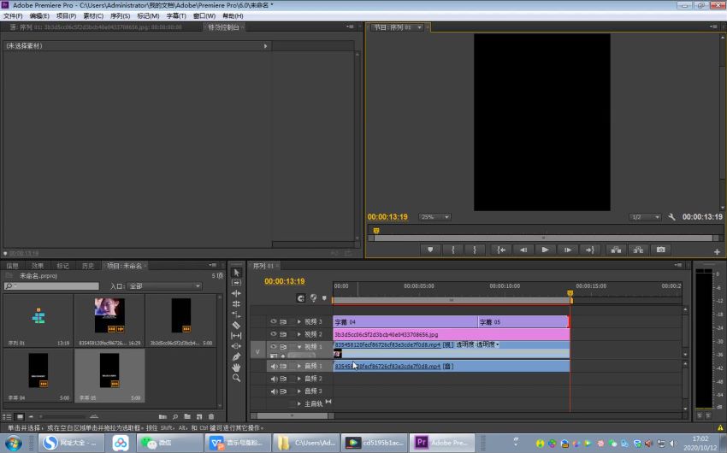Select the Rolling Edit tool
The image size is (727, 453).
(x=236, y=304)
